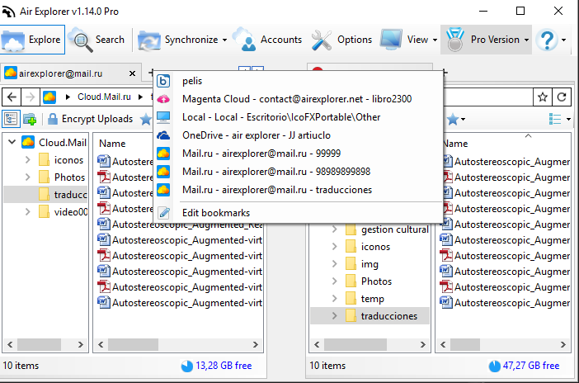This screenshot has width=579, height=383.
Task: Select last Word file in left list
Action: coord(180,303)
